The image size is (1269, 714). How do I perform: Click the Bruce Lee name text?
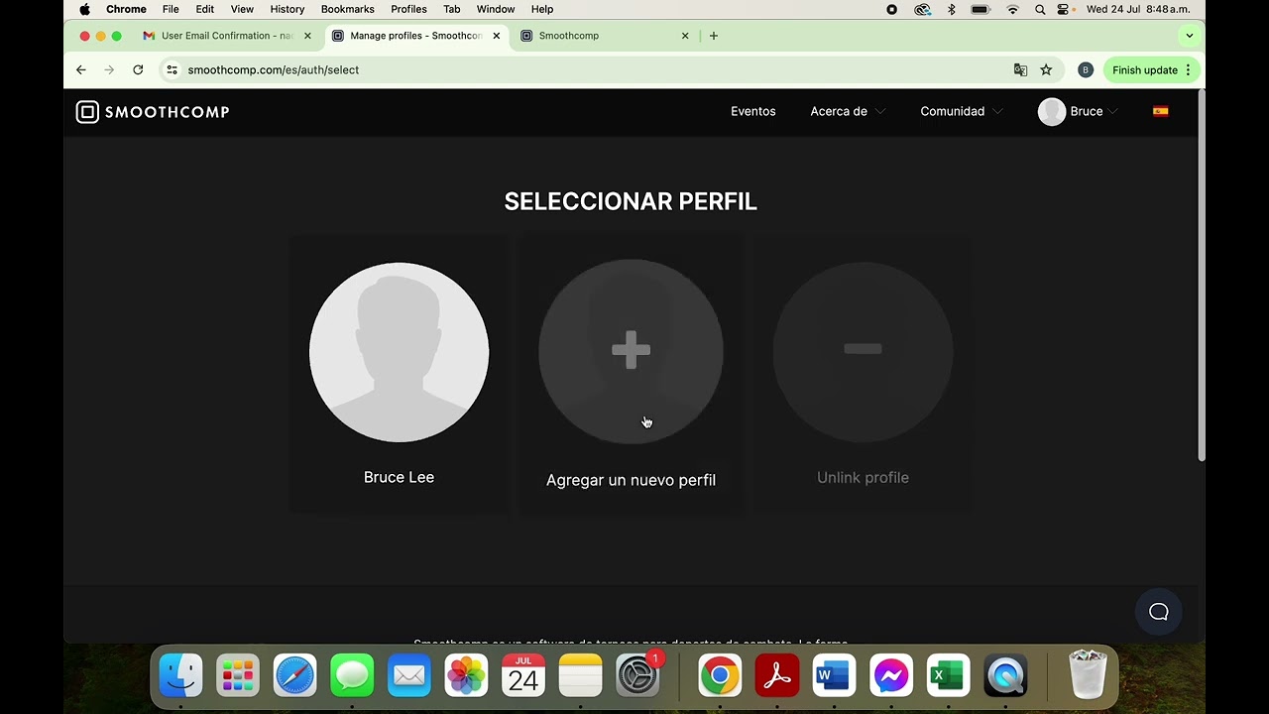399,477
